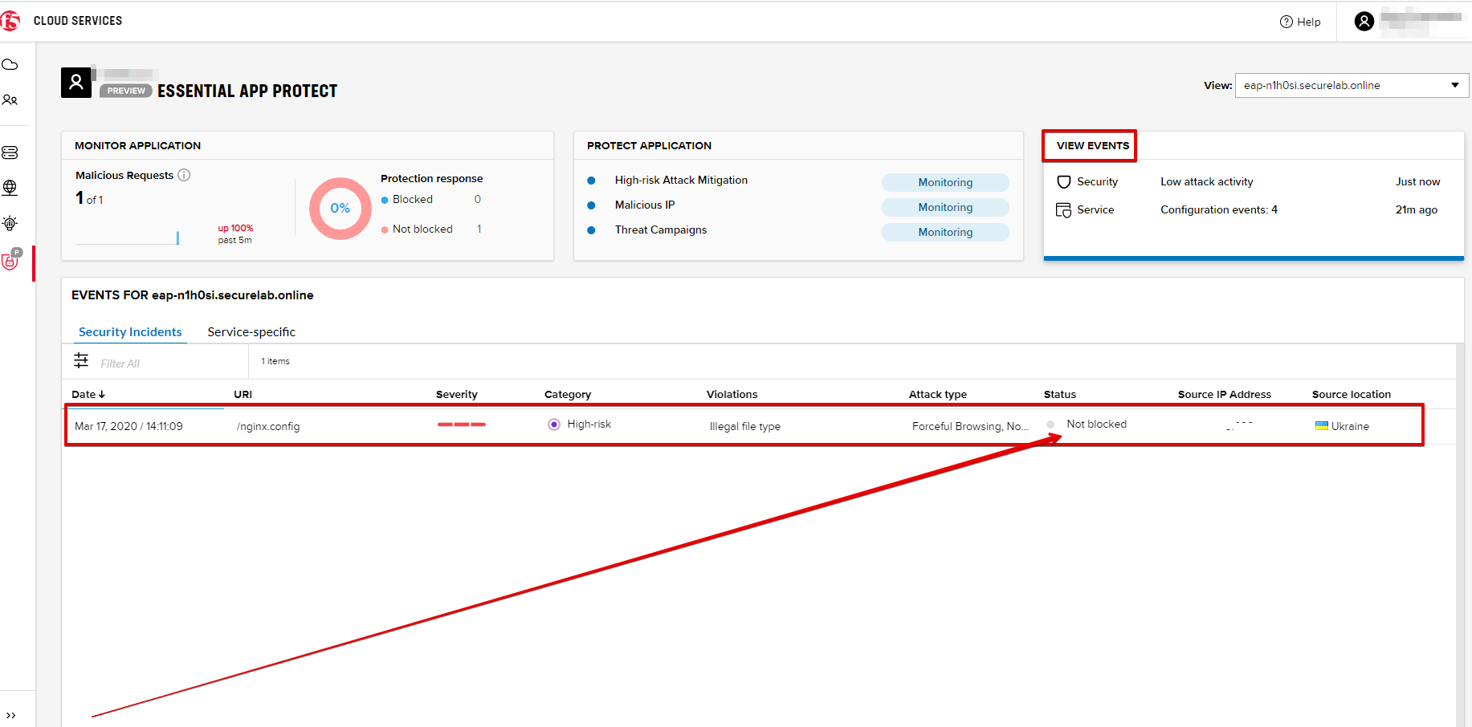Click the Malicious Requests info icon
This screenshot has width=1472, height=727.
click(184, 175)
